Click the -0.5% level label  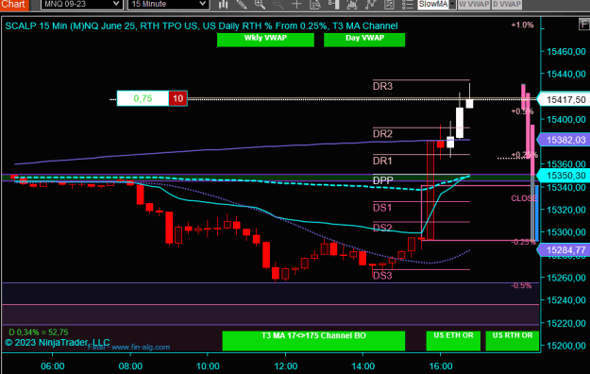click(521, 285)
